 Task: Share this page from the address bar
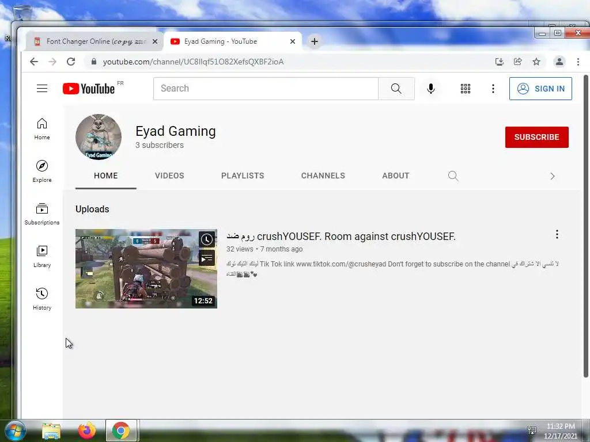(518, 62)
